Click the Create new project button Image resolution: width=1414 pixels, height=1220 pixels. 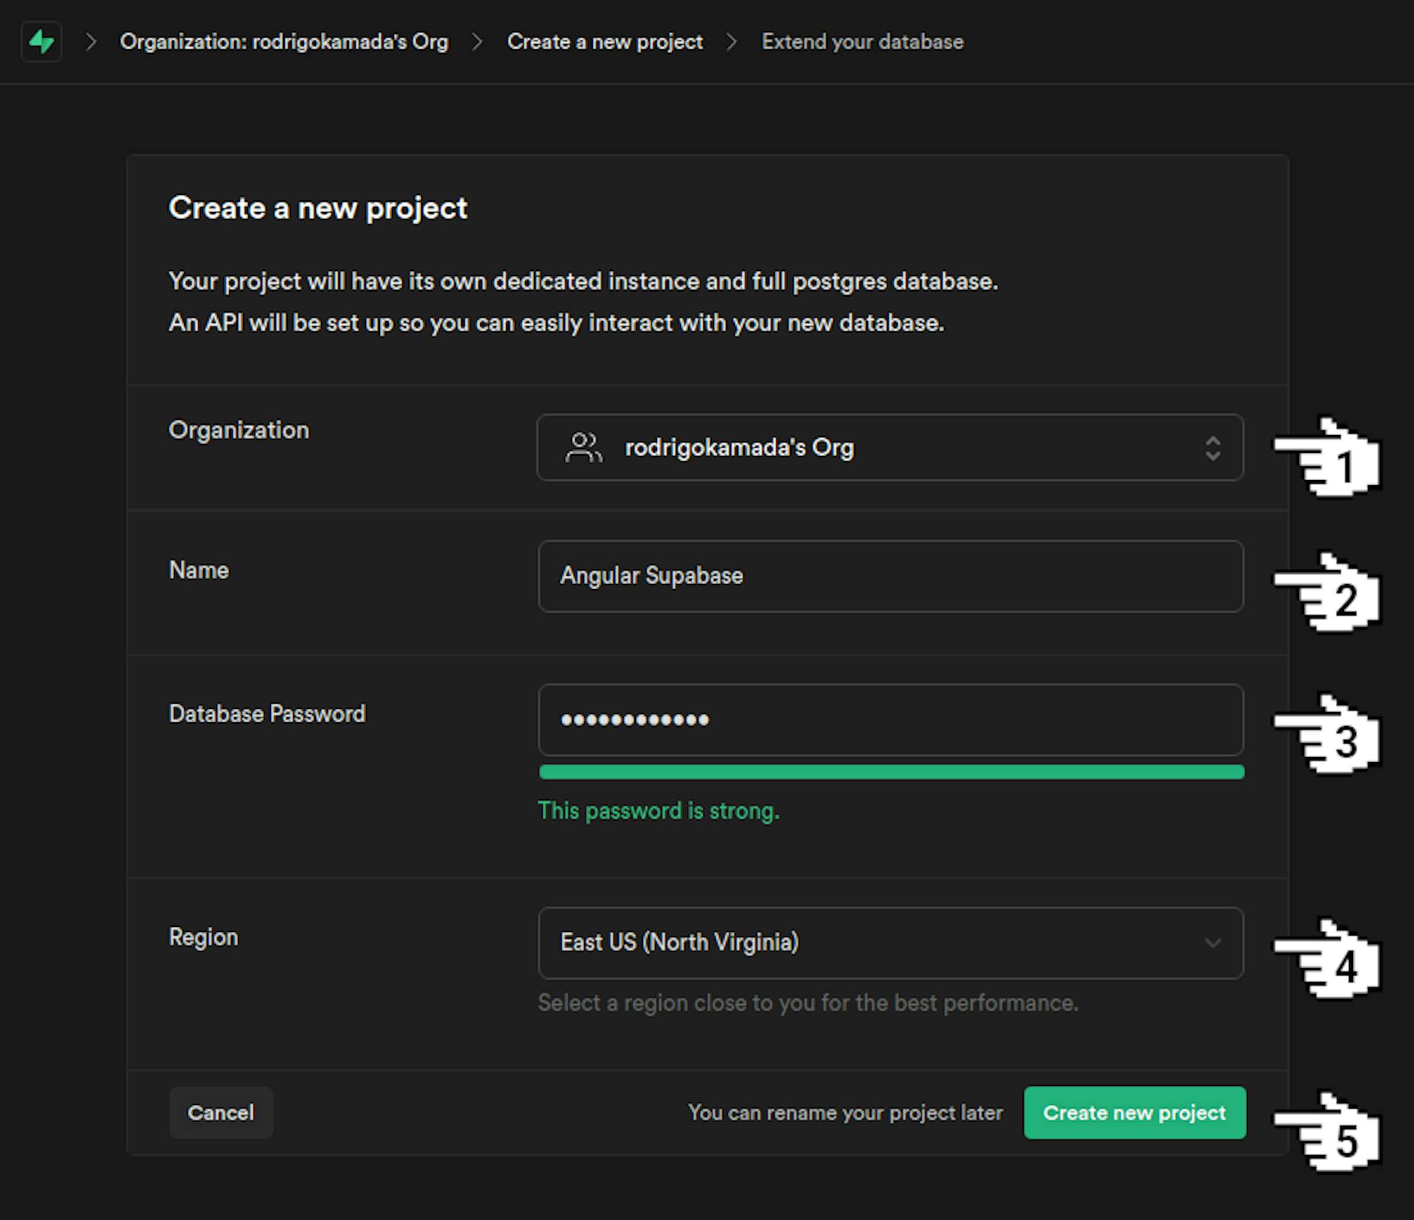(1134, 1113)
